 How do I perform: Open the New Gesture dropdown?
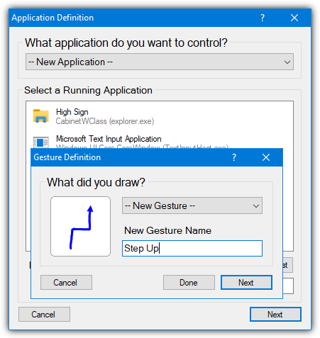192,205
